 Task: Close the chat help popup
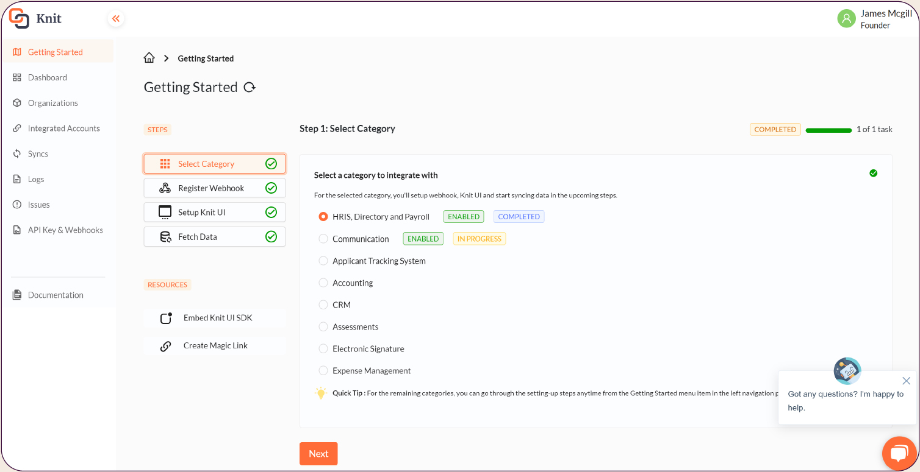[x=906, y=381]
